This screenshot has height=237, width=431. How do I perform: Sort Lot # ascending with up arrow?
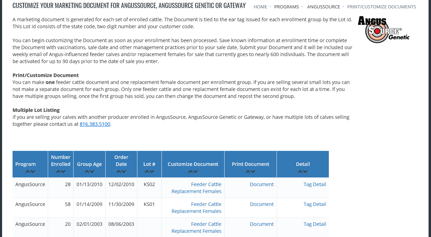click(x=147, y=171)
